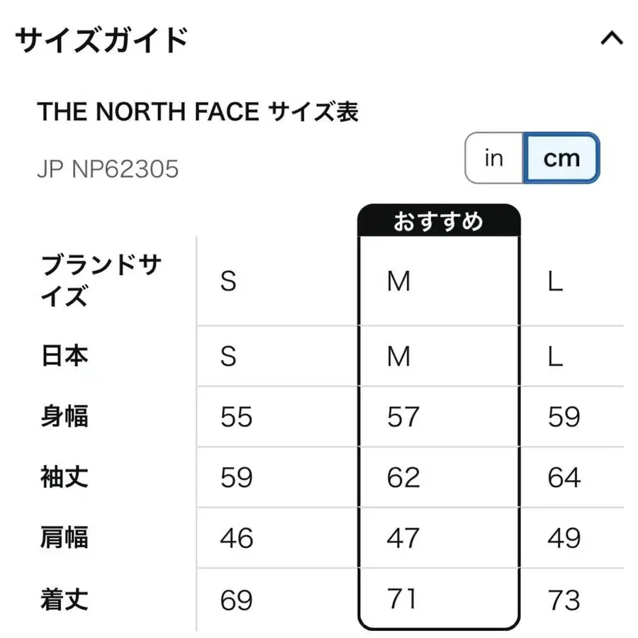Click the 49 shoulder width value
Screen dimensions: 638x638
[x=562, y=539]
